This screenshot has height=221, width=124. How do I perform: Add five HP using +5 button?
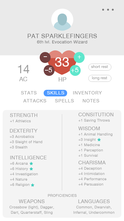pyautogui.click(x=75, y=70)
